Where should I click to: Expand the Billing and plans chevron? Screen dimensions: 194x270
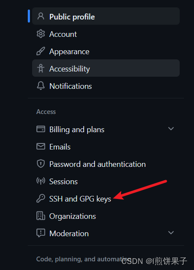(171, 129)
